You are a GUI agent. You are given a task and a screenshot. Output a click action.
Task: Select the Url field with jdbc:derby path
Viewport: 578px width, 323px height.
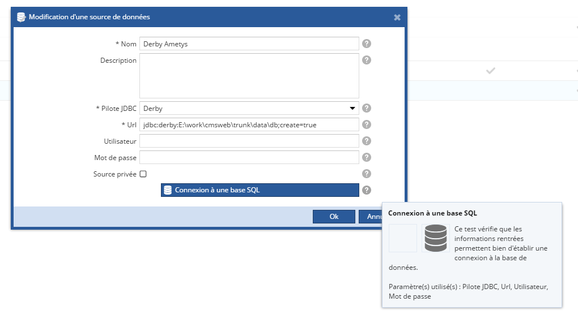click(249, 124)
